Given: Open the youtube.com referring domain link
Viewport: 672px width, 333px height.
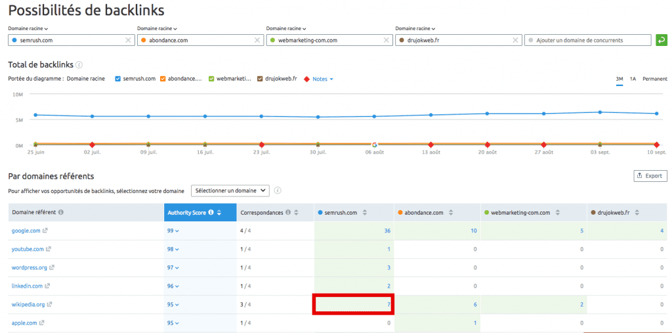Looking at the screenshot, I should pyautogui.click(x=28, y=249).
